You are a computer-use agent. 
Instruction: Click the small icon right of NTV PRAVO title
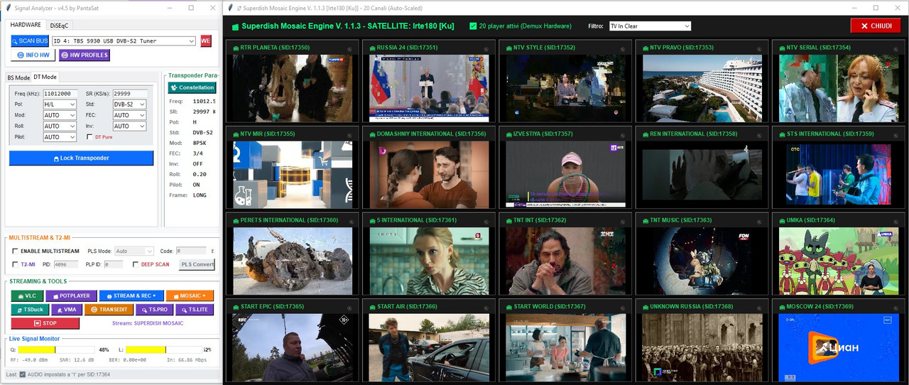click(758, 49)
